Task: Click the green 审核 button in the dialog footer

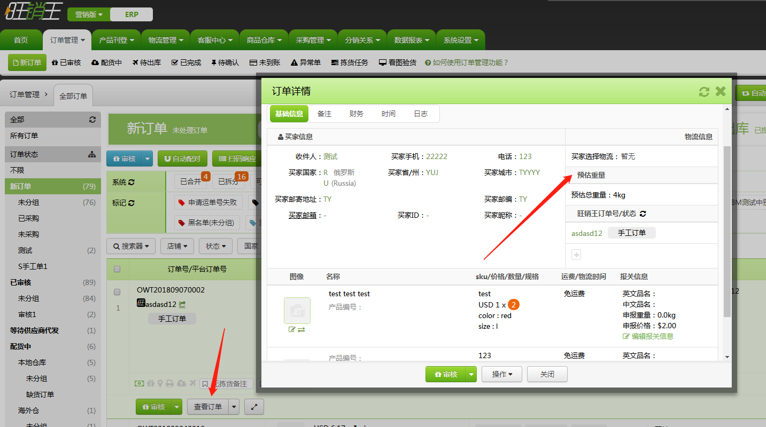Action: pos(446,375)
